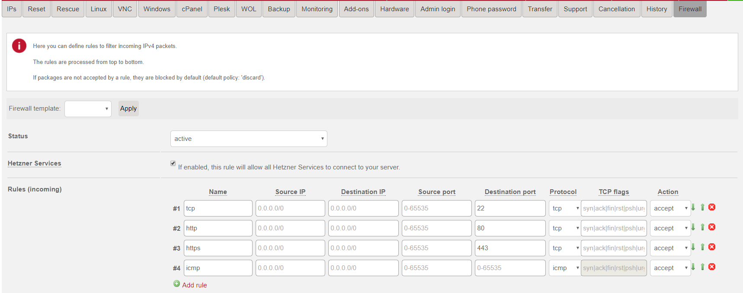Viewport: 743px width, 293px height.
Task: Move rule #4 icmp down
Action: pyautogui.click(x=693, y=267)
